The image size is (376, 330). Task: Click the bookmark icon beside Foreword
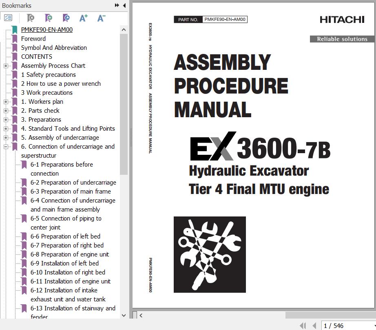pyautogui.click(x=15, y=39)
